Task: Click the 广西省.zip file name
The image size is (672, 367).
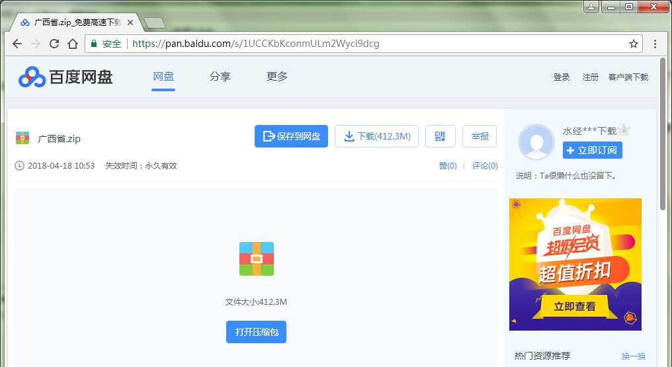Action: 59,138
